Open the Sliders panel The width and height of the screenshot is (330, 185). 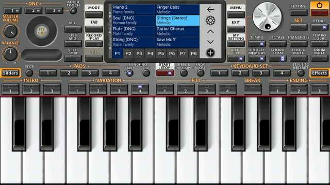(10, 73)
